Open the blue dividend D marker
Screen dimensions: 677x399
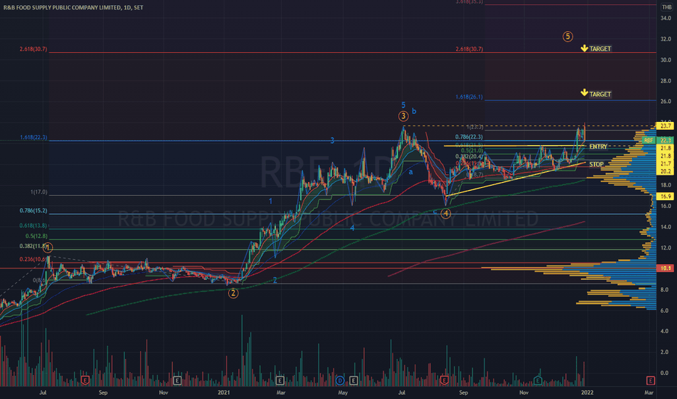tap(340, 380)
